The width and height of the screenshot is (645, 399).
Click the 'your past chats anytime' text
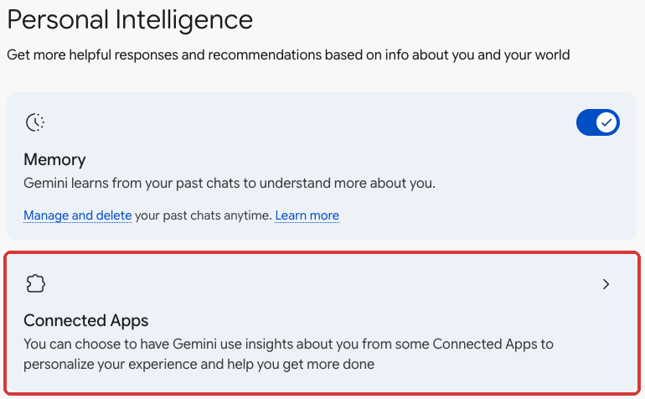point(204,215)
